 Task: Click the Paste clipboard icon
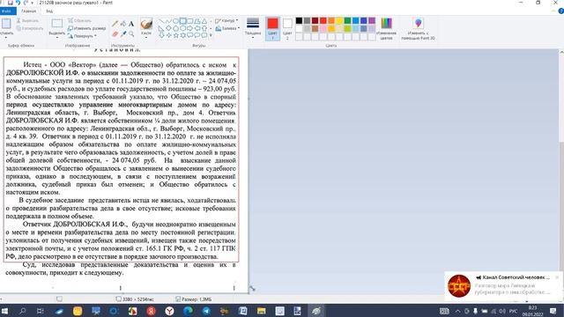click(x=6, y=24)
